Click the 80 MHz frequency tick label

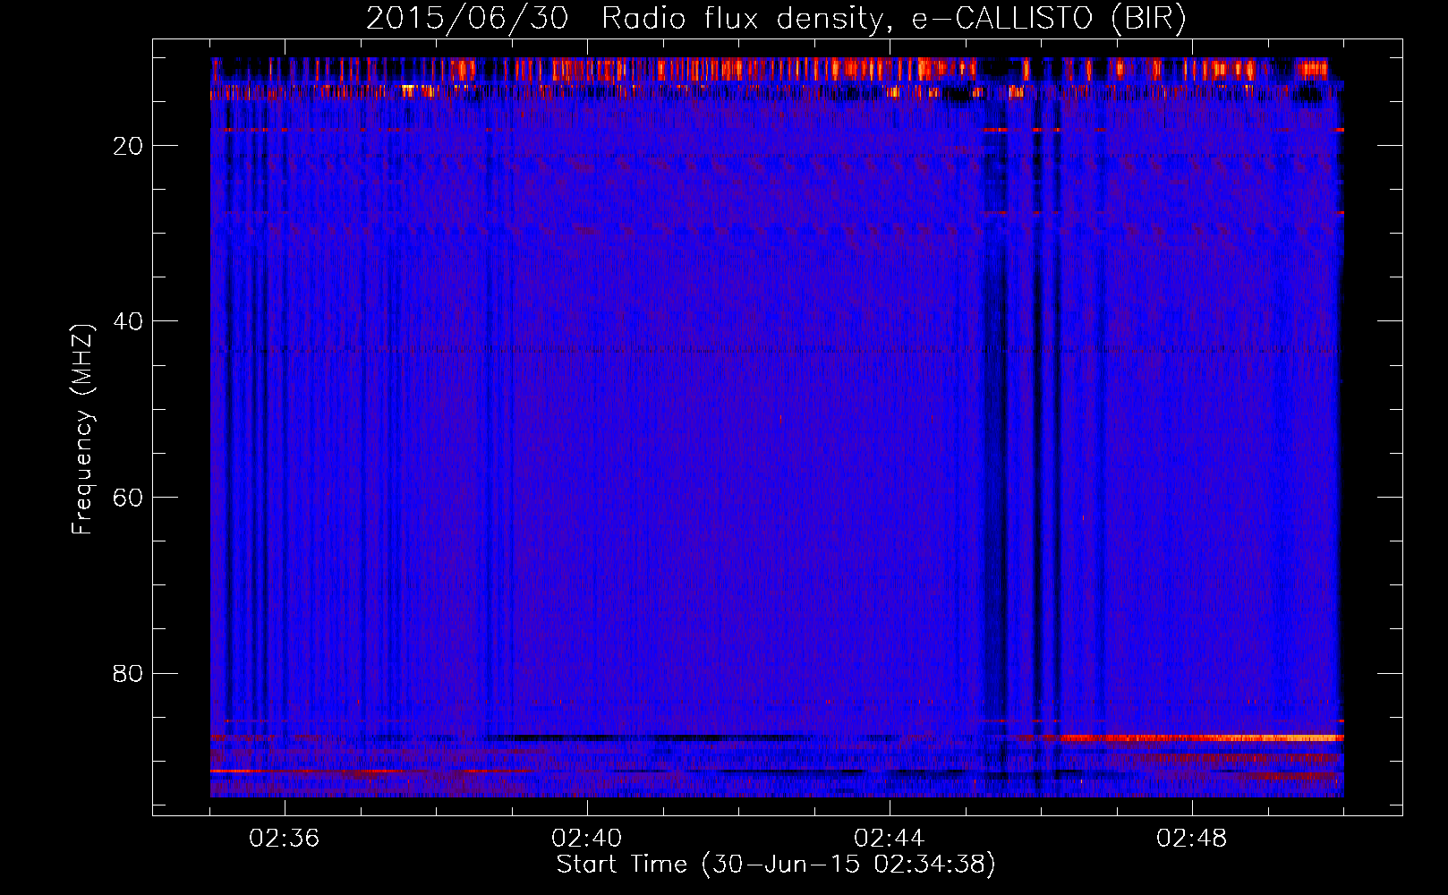tap(129, 673)
